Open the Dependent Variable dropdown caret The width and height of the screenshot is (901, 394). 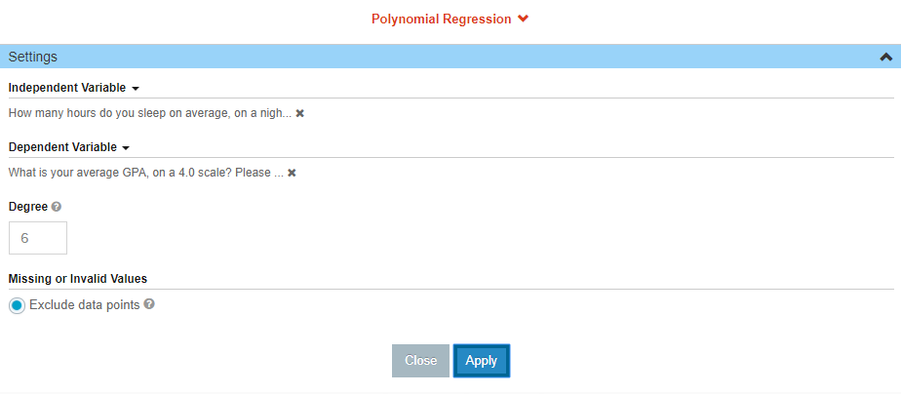127,148
